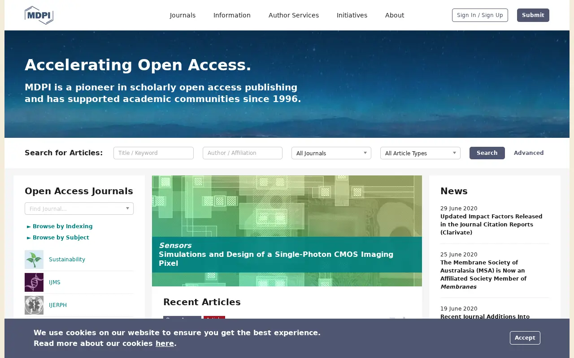
Task: Expand Browse by Subject
Action: point(58,238)
